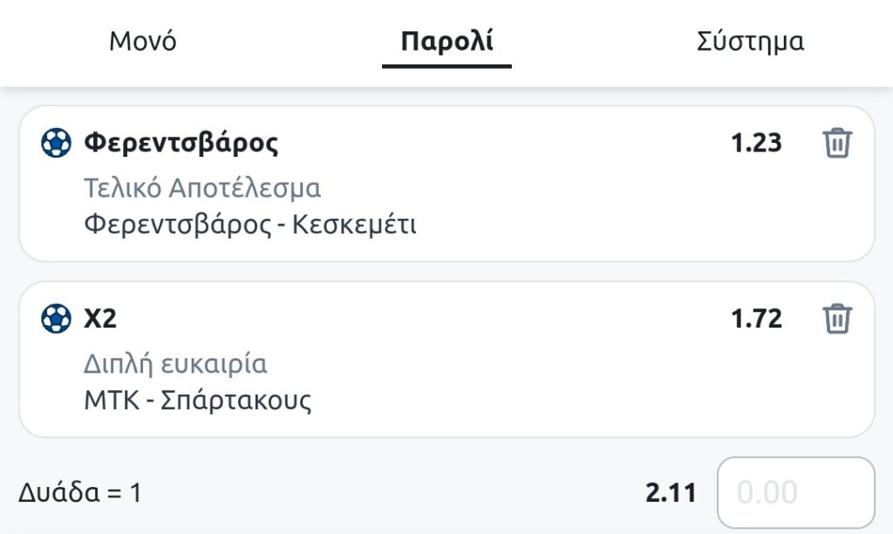The image size is (893, 534).
Task: Click the Φερεντσβάρος - Κεσκεμέτι match link
Action: 250,225
